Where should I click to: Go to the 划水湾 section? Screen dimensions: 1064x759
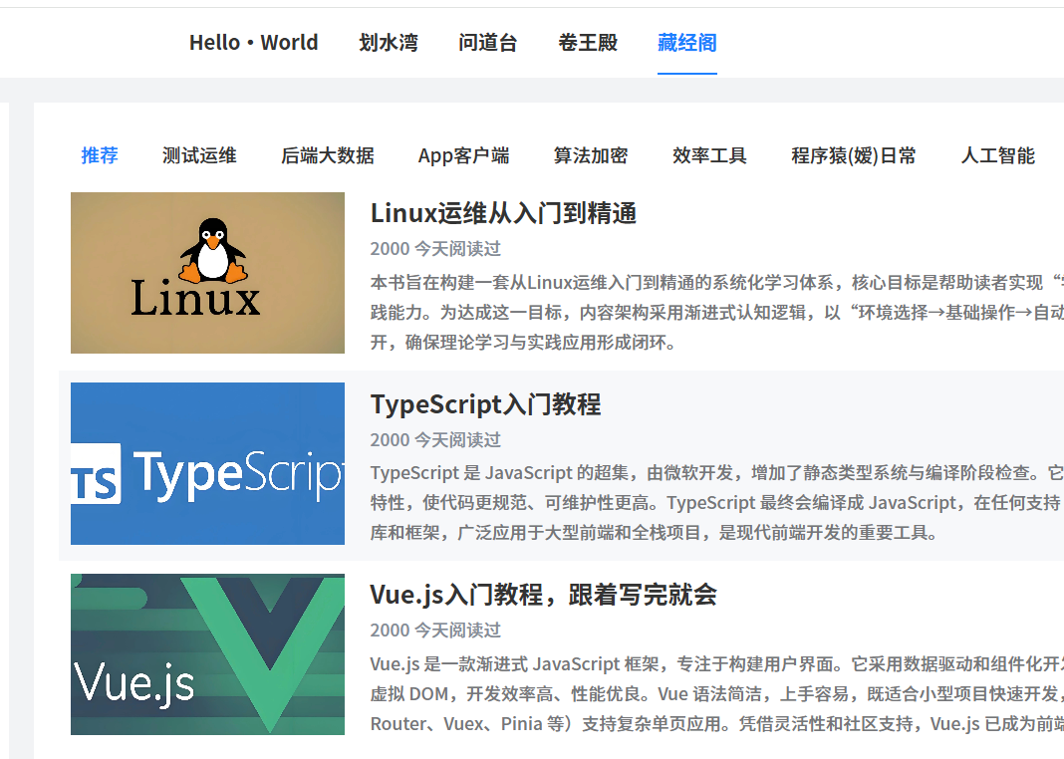(389, 43)
